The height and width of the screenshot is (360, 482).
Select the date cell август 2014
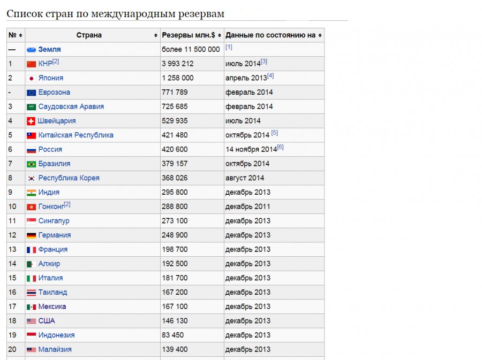[245, 178]
